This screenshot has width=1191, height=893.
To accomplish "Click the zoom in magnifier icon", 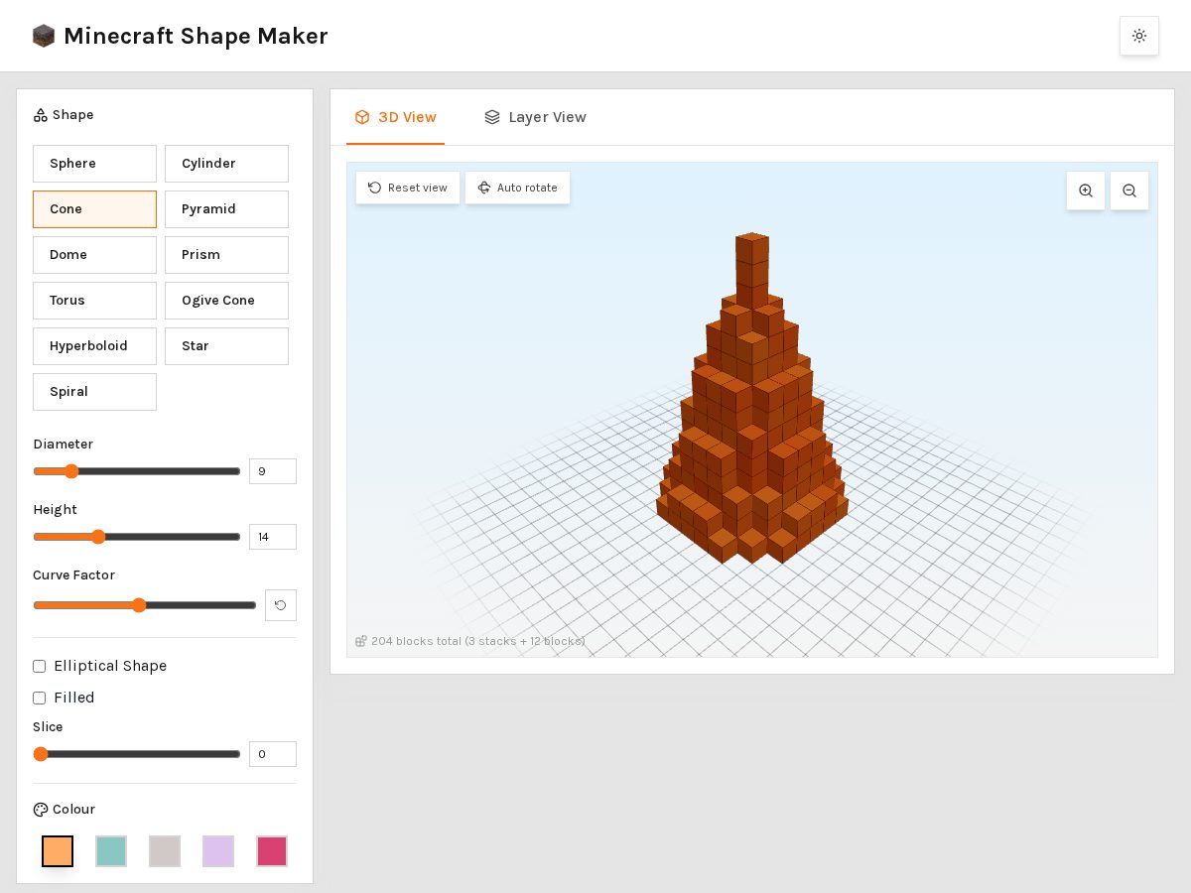I will point(1086,191).
